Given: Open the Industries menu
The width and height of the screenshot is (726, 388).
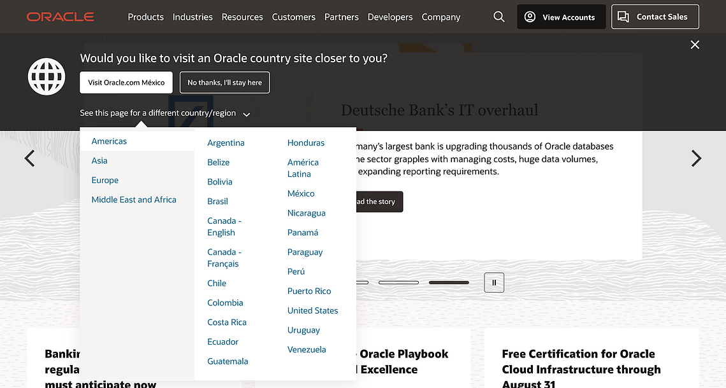Looking at the screenshot, I should (192, 17).
